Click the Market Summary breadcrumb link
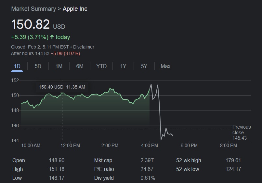Viewport: 262px width, 183px height. (33, 9)
